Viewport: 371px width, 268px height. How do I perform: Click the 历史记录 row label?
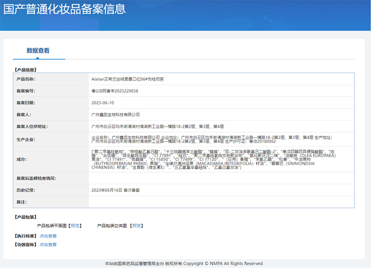[x=26, y=190]
